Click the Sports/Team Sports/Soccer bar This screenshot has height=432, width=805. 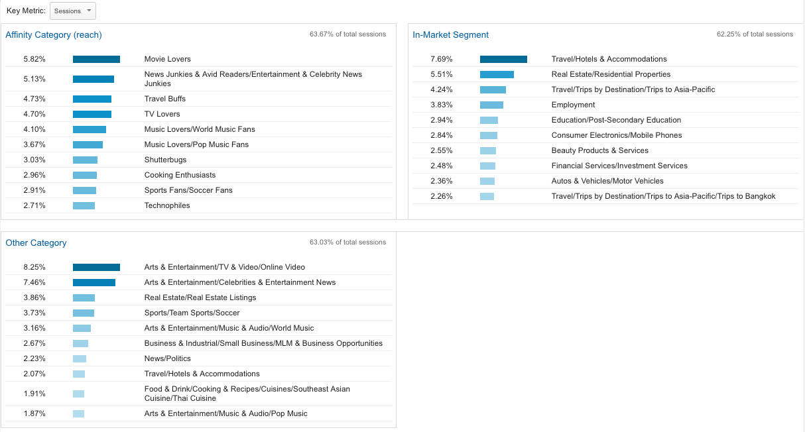pos(84,313)
